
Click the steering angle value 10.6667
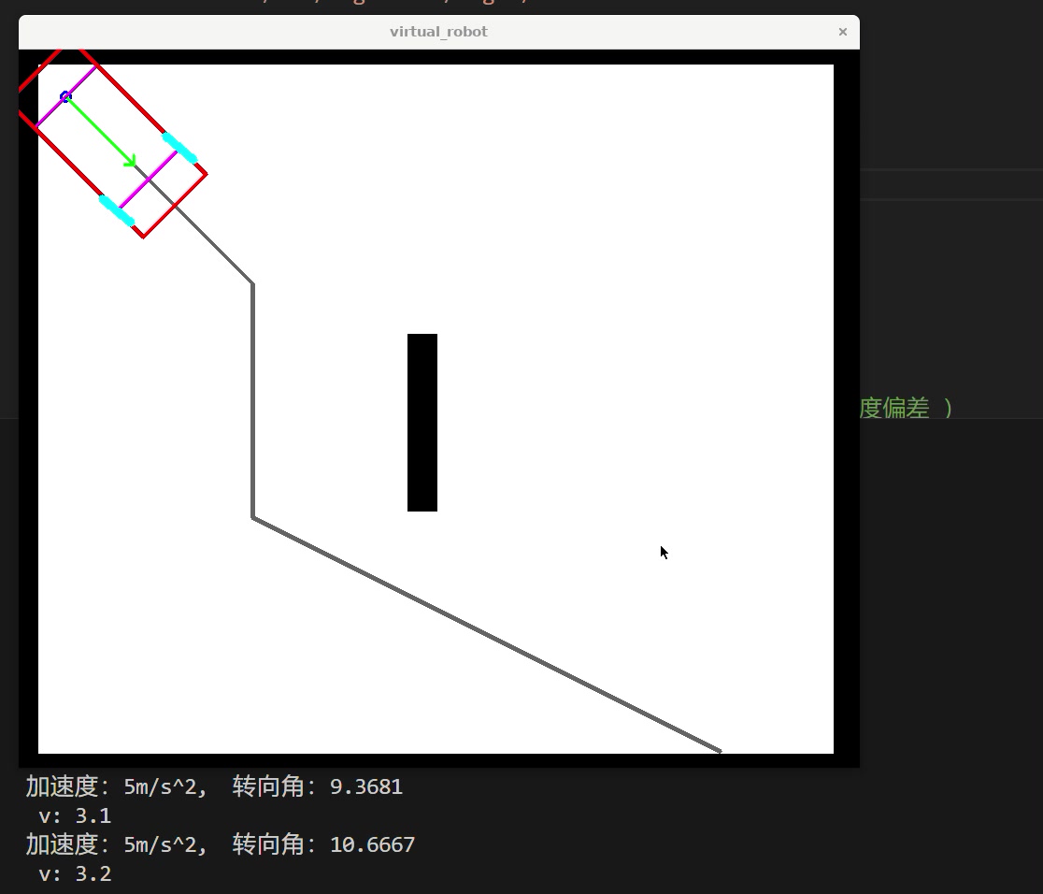(372, 845)
